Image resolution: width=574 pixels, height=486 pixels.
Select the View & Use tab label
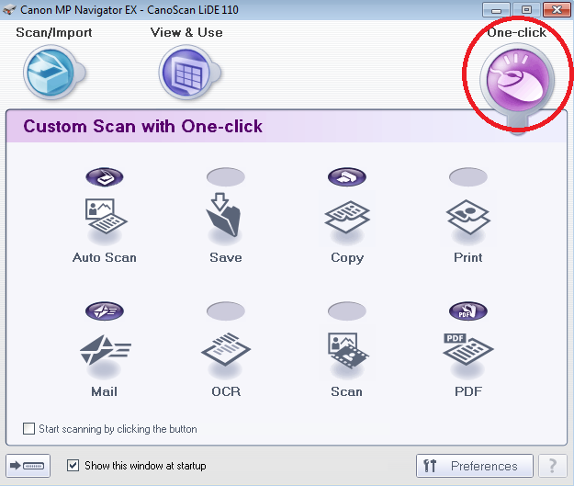coord(186,32)
